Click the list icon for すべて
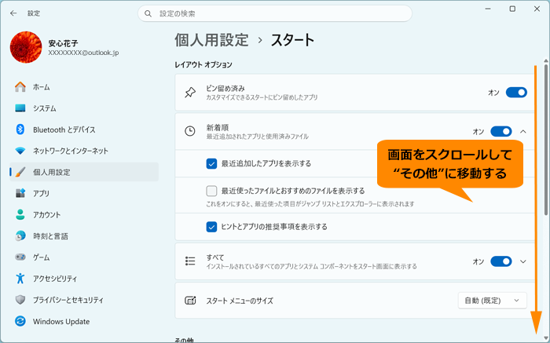Image resolution: width=550 pixels, height=343 pixels. pos(190,261)
